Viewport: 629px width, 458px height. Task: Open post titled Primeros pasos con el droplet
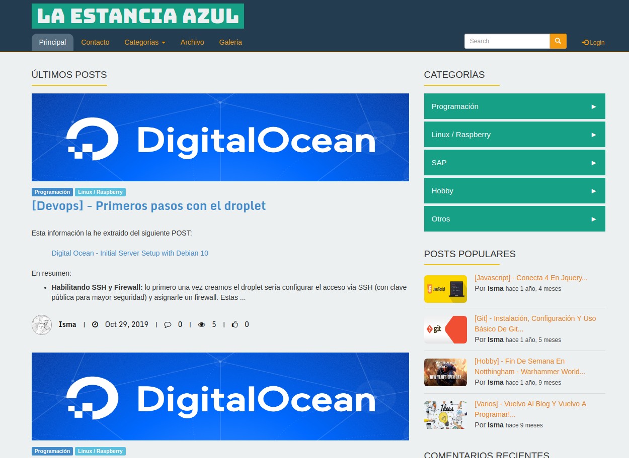click(x=148, y=206)
